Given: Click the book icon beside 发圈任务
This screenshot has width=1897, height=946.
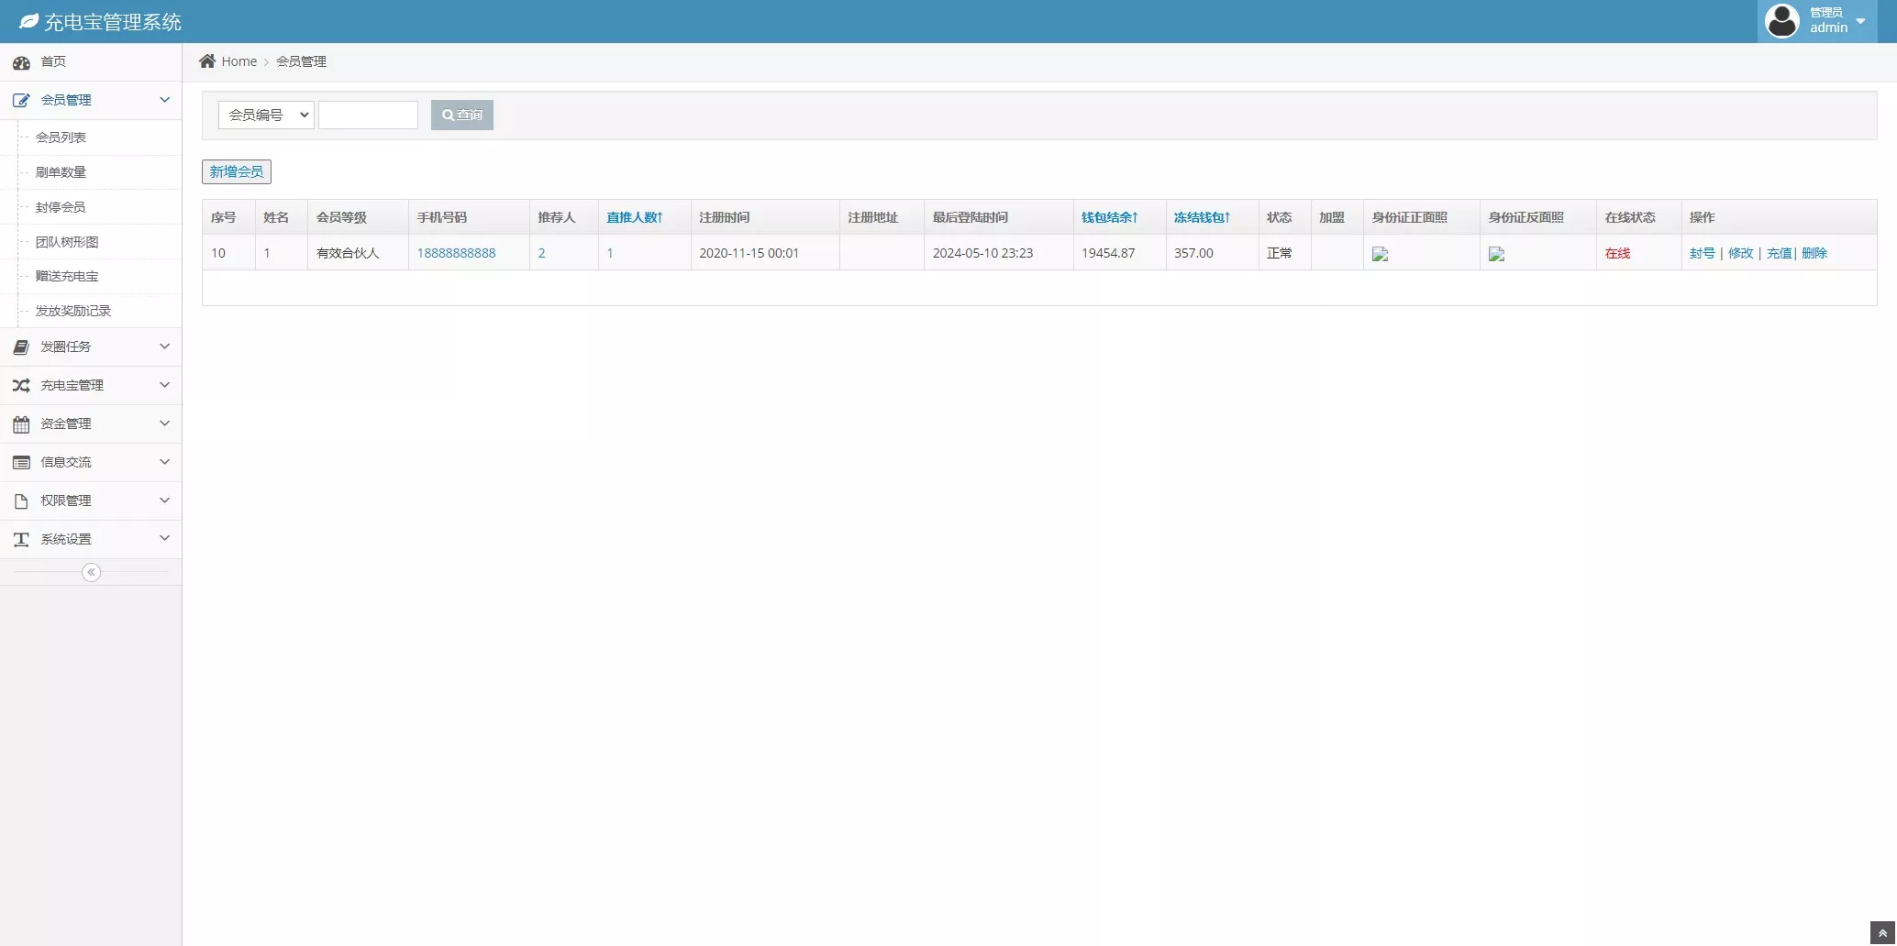Looking at the screenshot, I should click(21, 347).
